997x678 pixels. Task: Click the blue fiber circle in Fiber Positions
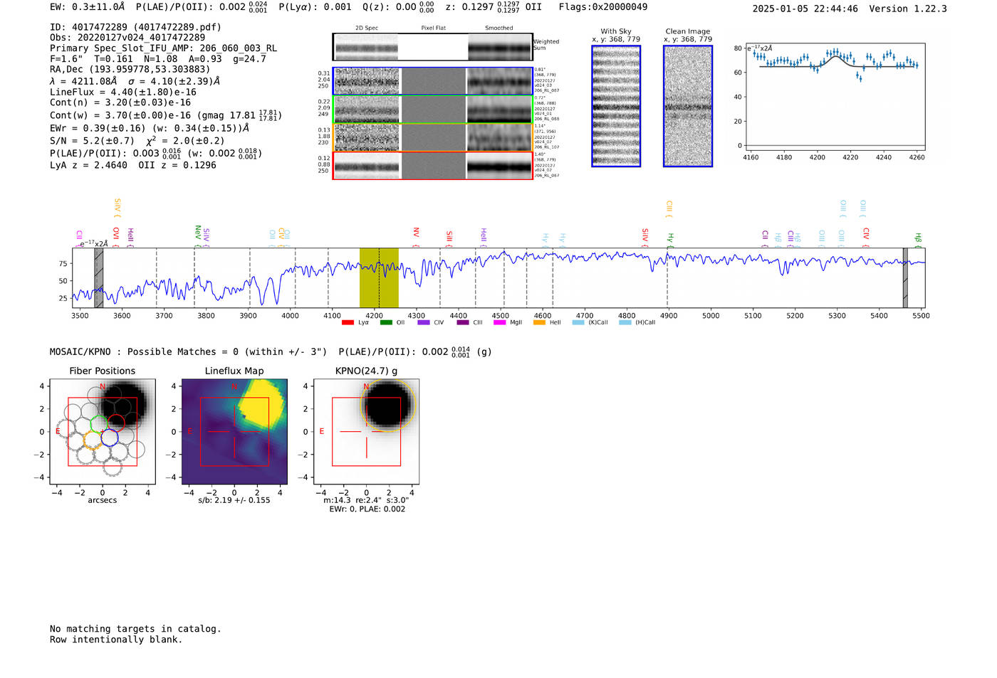109,438
